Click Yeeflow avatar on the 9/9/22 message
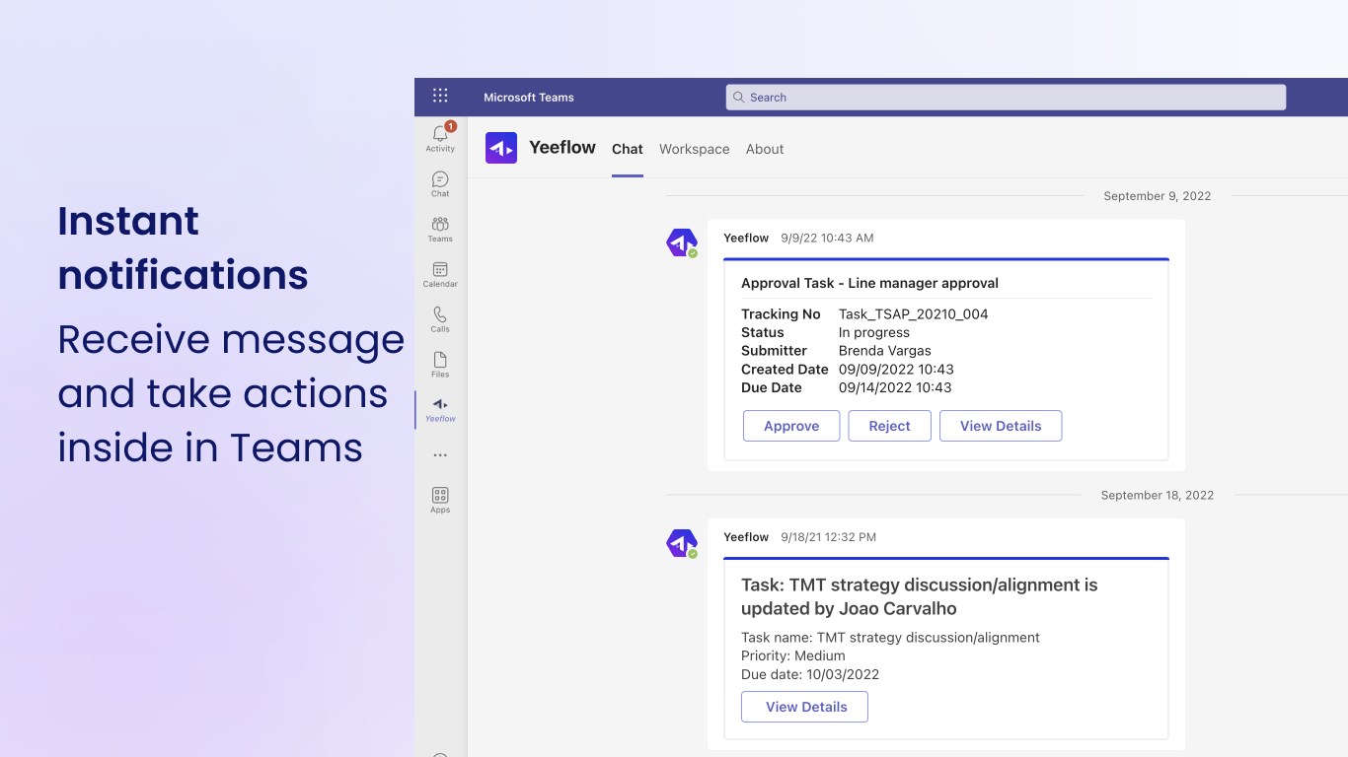Viewport: 1348px width, 757px height. coord(682,242)
